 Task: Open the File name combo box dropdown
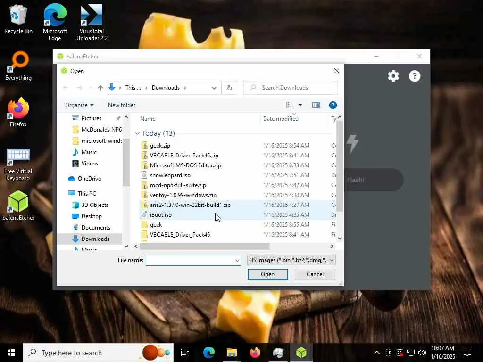[237, 260]
